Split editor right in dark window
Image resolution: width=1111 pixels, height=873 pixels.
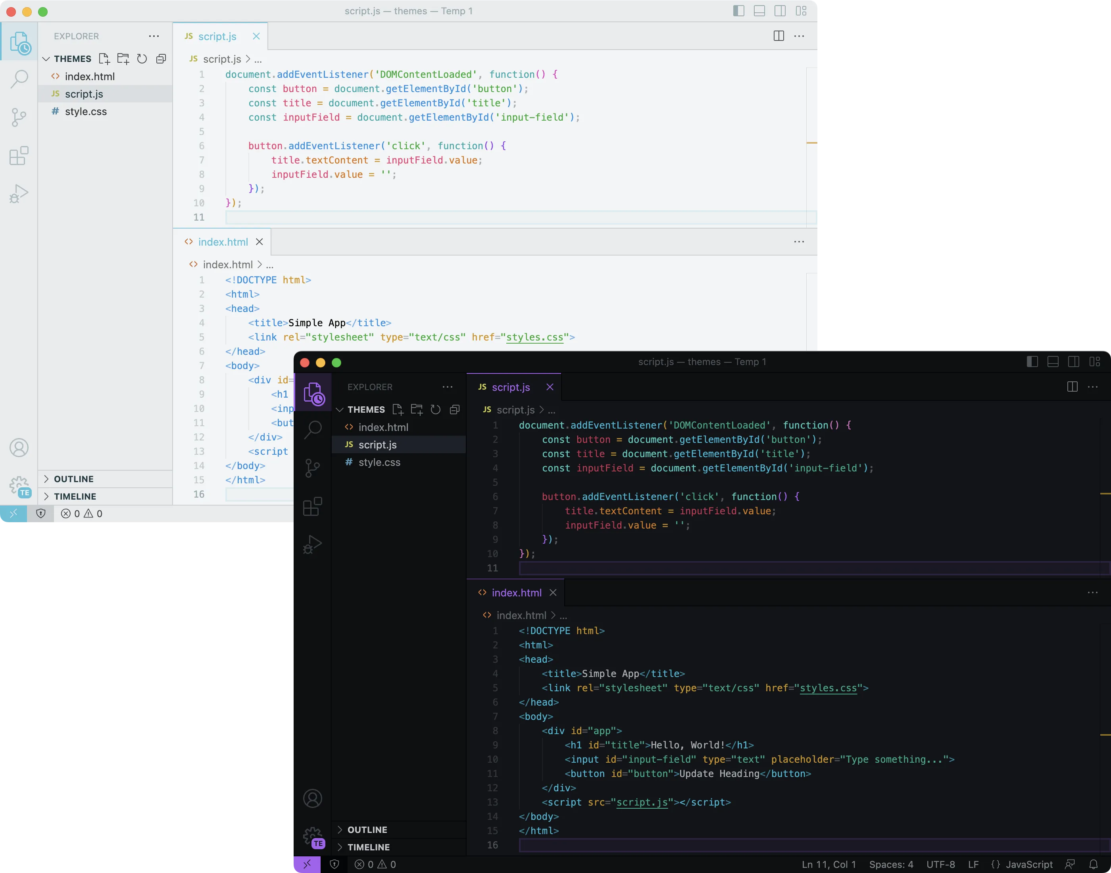[x=1072, y=387]
